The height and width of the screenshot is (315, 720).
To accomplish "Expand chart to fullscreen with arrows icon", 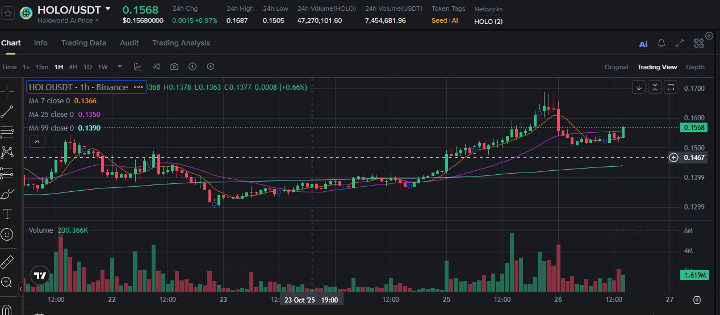I will [680, 43].
